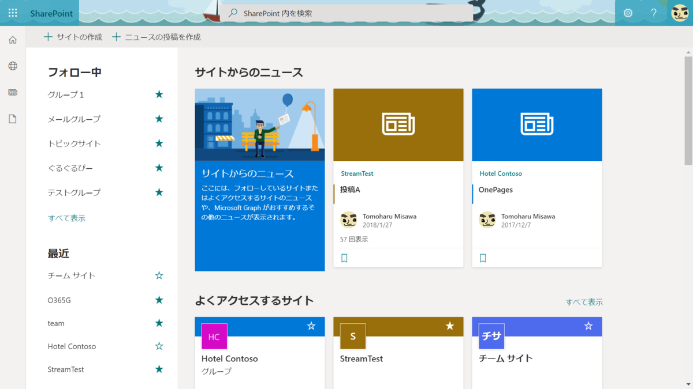Image resolution: width=693 pixels, height=389 pixels.
Task: Click the 2018/1/27 post date
Action: tap(378, 225)
